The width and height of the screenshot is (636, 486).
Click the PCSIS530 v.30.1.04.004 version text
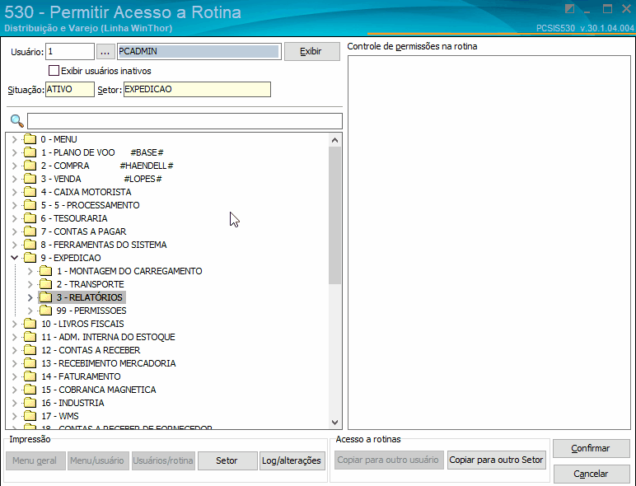click(x=584, y=28)
